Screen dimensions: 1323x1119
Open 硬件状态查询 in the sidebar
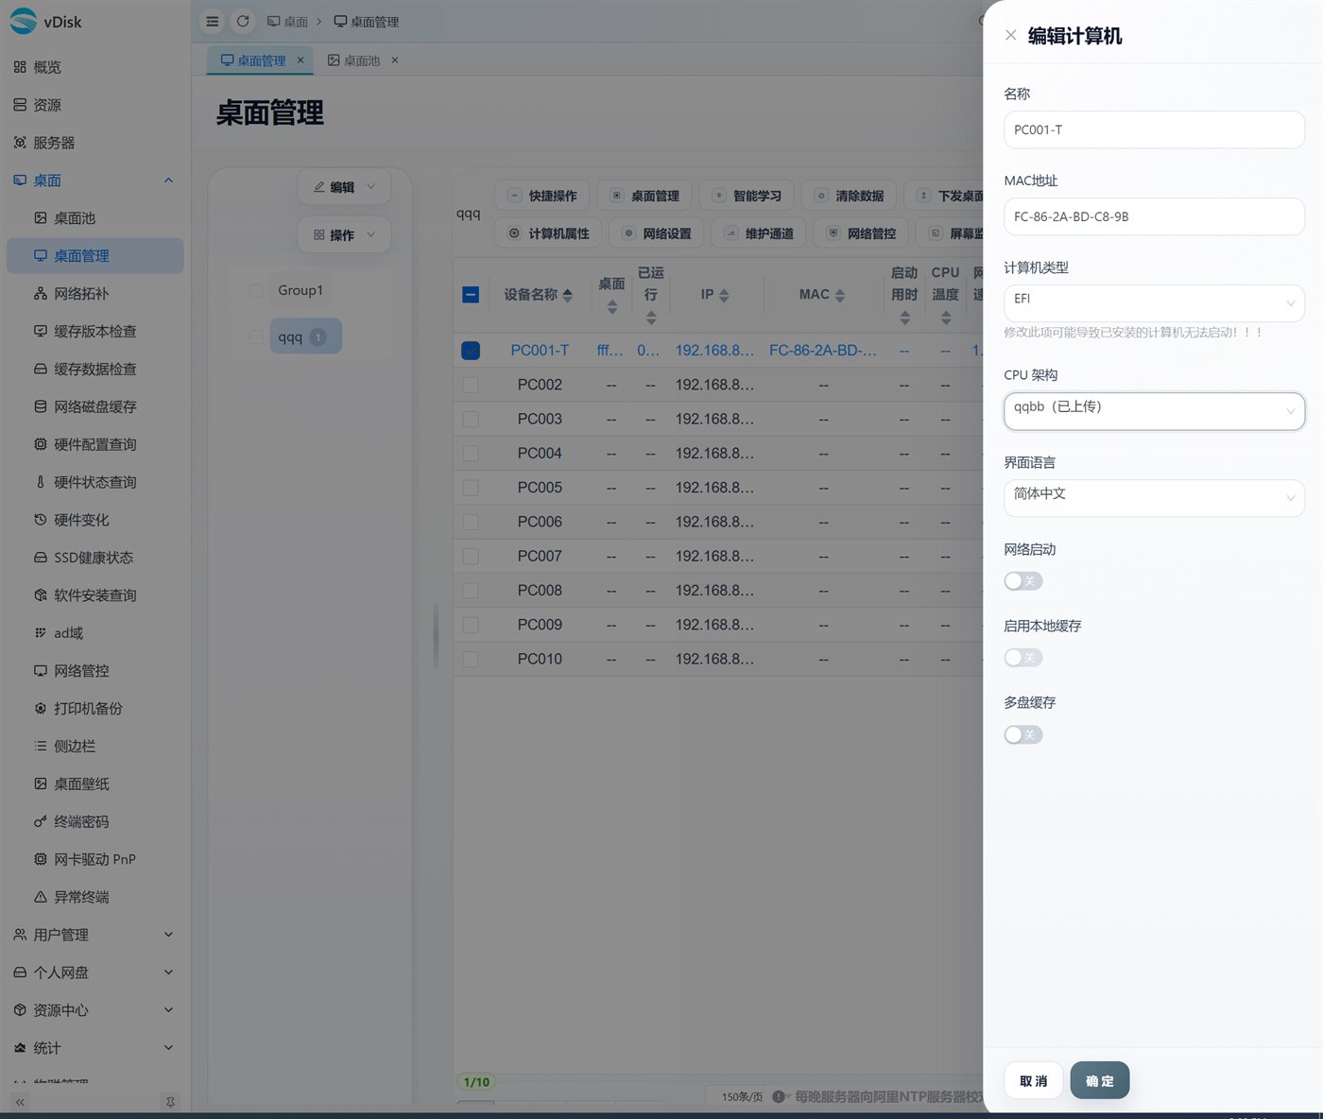pyautogui.click(x=95, y=482)
